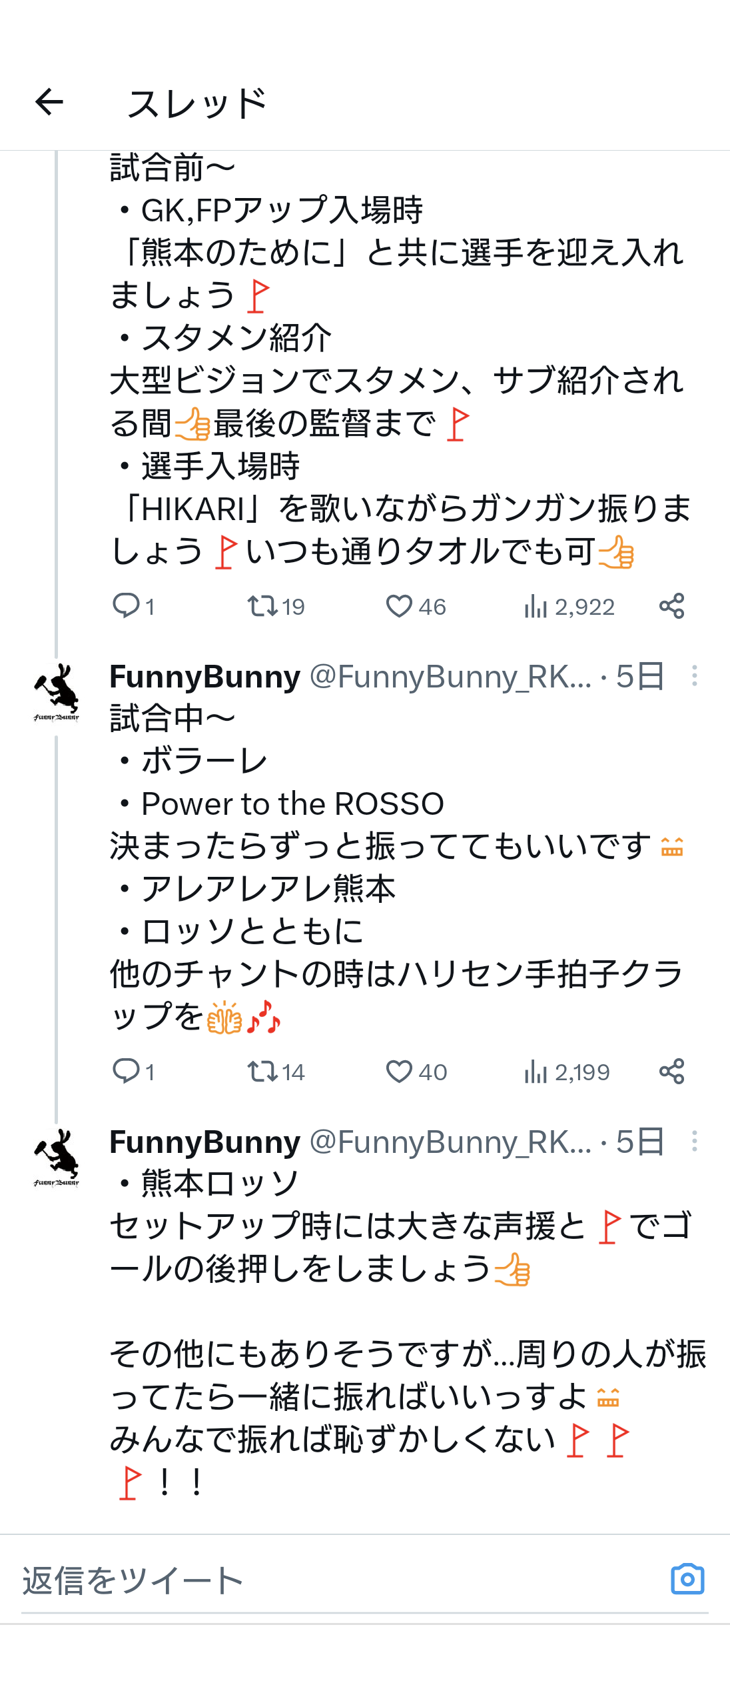730x1707 pixels.
Task: Go back using the arrow icon
Action: [49, 102]
